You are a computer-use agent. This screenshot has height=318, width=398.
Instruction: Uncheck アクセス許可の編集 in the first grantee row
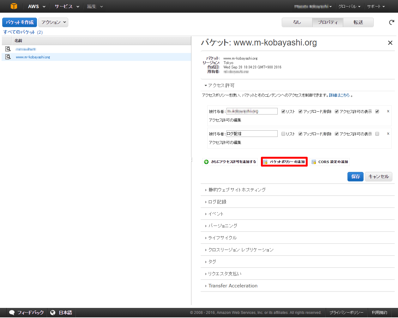[377, 111]
